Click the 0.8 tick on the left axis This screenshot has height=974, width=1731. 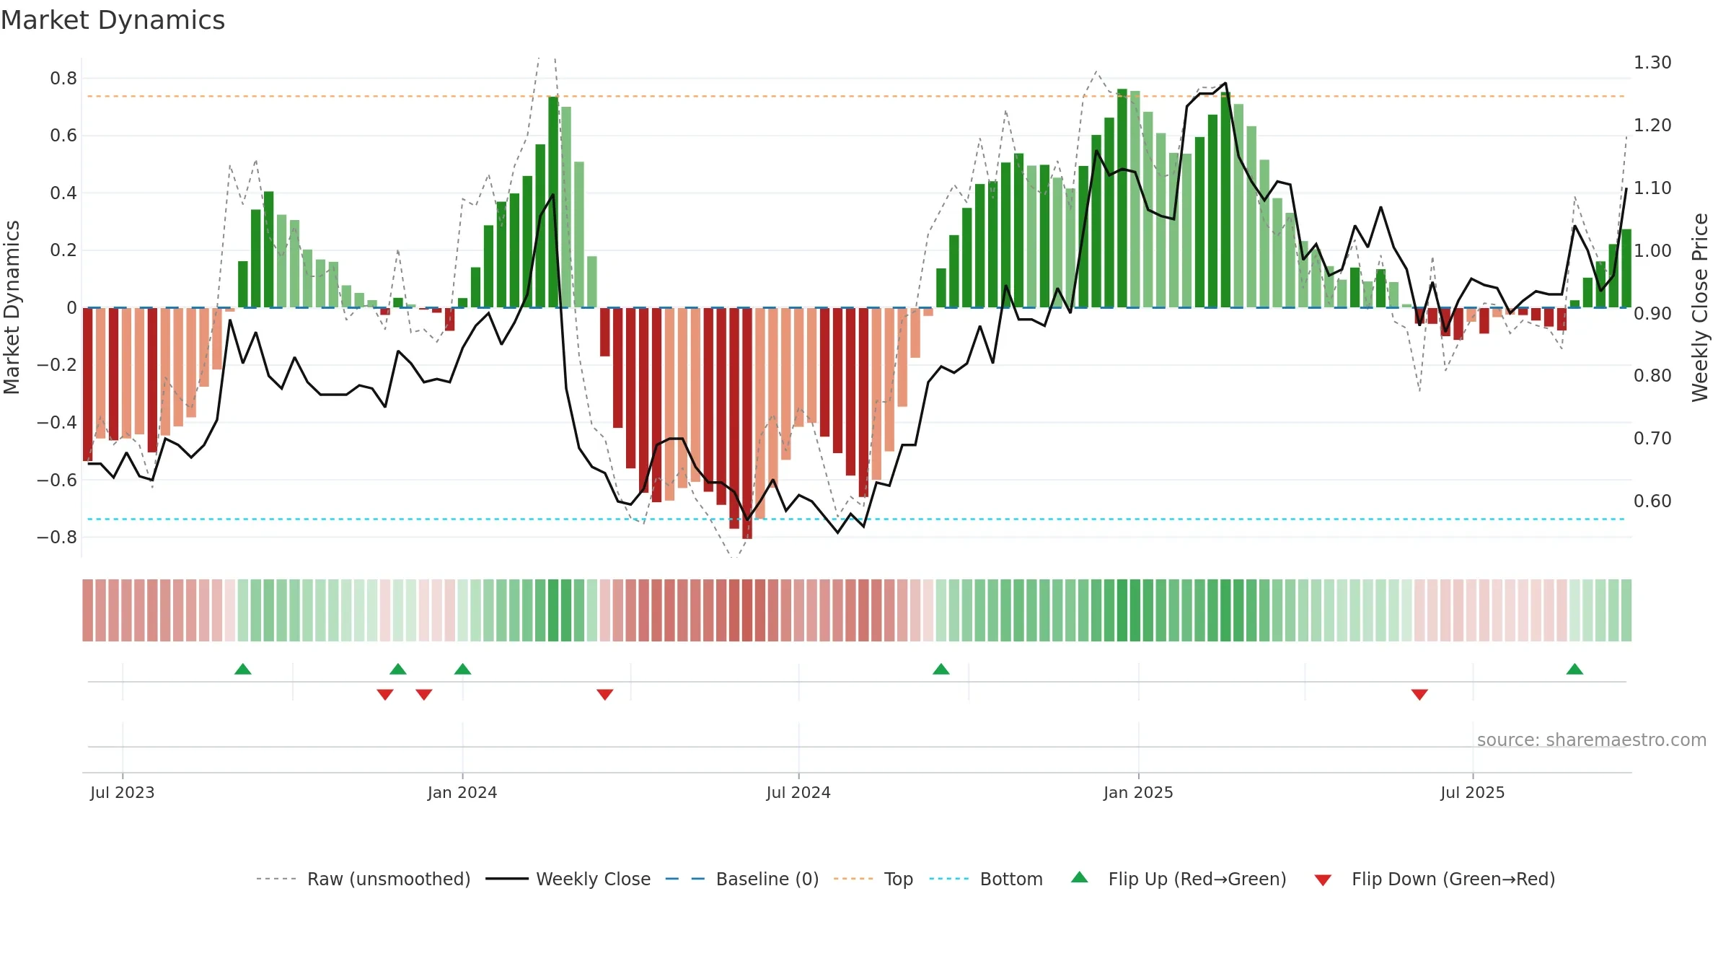click(x=63, y=78)
